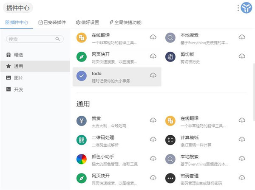Select 开发 category in sidebar
255x190 pixels.
(x=18, y=89)
